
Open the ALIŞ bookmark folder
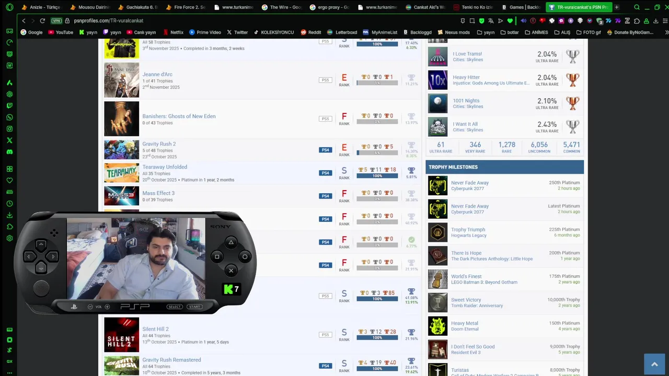(561, 32)
